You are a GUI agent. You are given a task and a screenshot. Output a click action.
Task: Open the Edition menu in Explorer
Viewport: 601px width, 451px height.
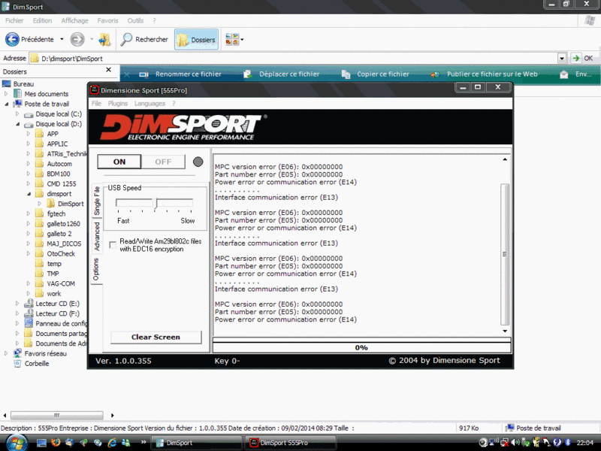pos(42,21)
